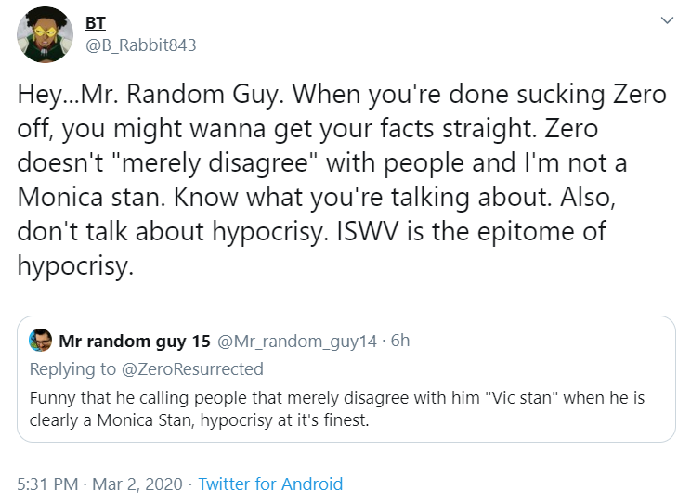691x503 pixels.
Task: Click the Twitter for Android link
Action: (270, 484)
